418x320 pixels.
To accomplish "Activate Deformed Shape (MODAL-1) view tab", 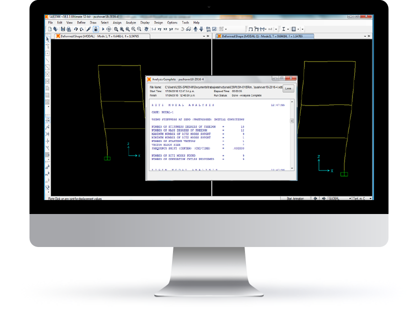I will click(264, 36).
